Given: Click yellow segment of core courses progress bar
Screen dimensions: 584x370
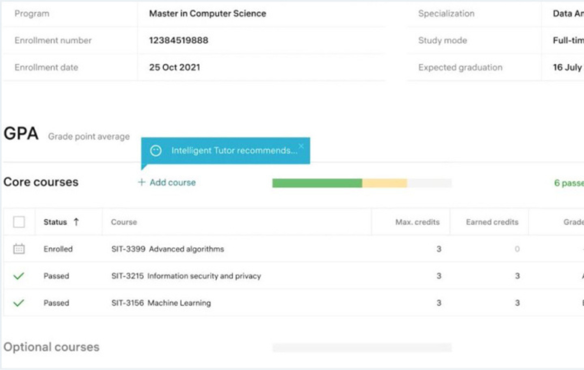Looking at the screenshot, I should [x=384, y=183].
